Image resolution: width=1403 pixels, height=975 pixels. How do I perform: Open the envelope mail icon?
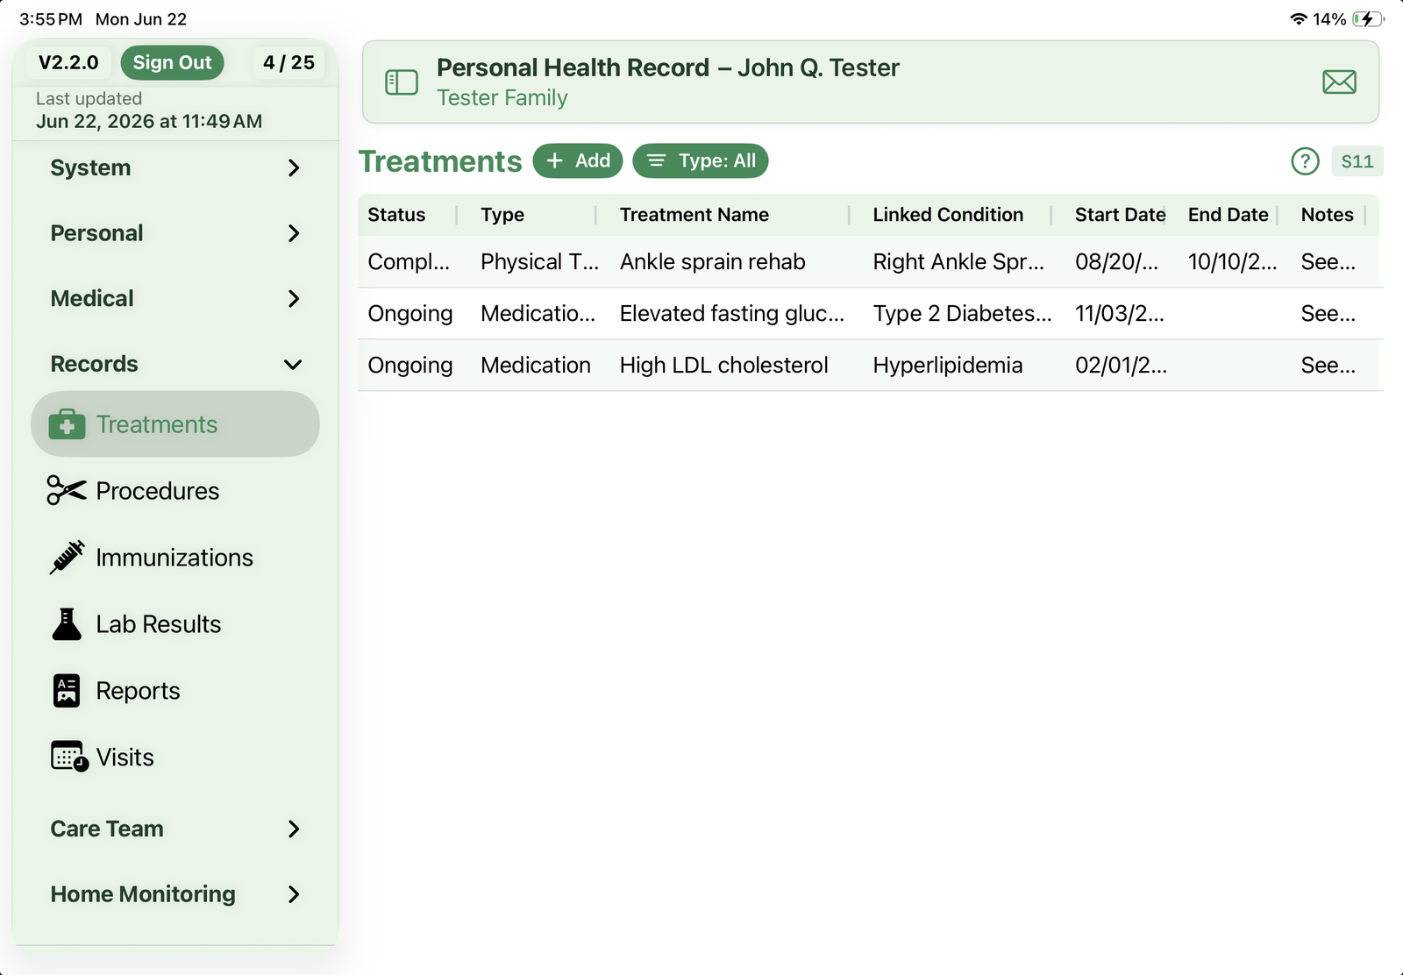1339,82
